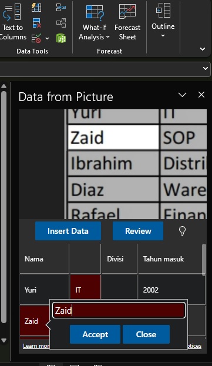Collapse the ribbon with the chevron
This screenshot has height=366, width=212.
coord(203,49)
